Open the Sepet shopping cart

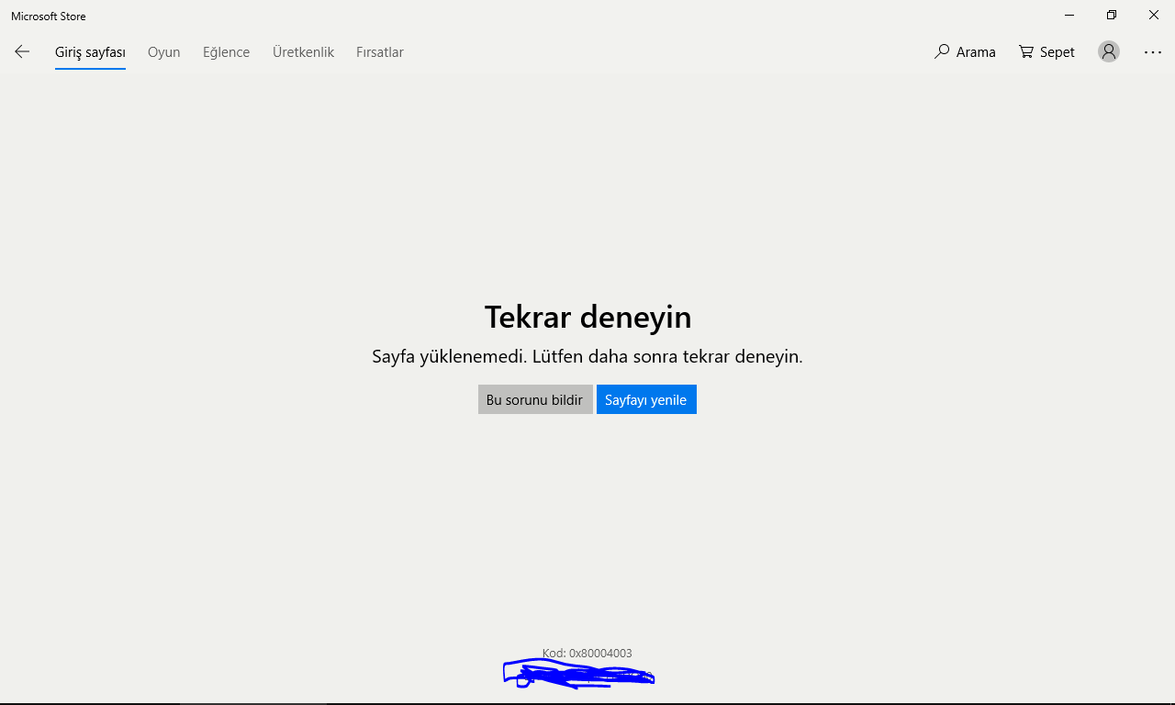[x=1046, y=52]
